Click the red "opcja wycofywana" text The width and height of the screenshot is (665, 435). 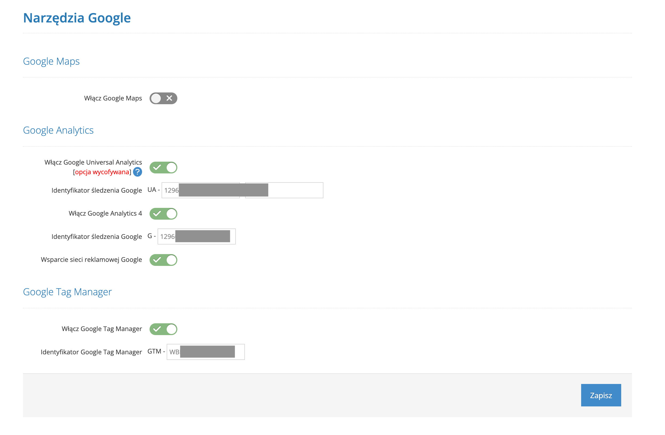[102, 172]
